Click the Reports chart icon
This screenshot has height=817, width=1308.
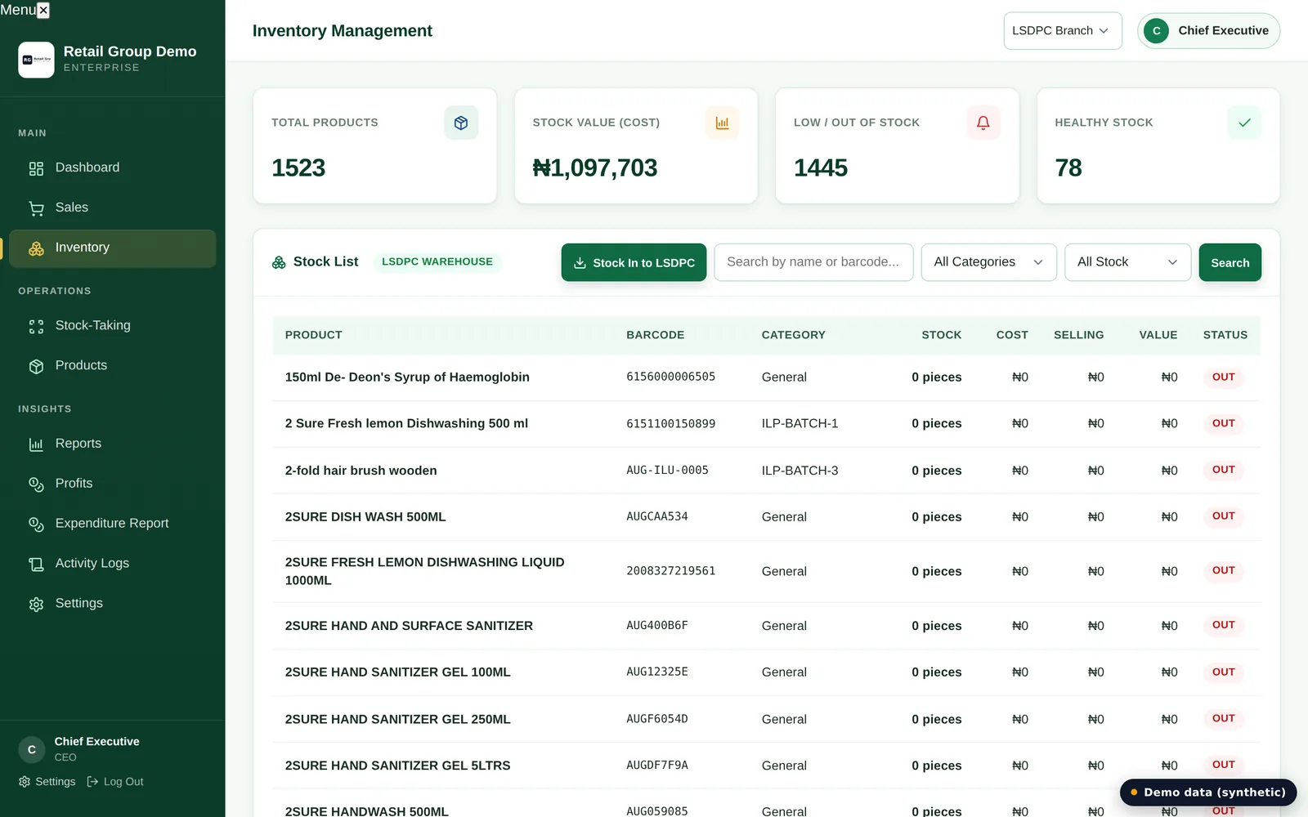pyautogui.click(x=36, y=444)
